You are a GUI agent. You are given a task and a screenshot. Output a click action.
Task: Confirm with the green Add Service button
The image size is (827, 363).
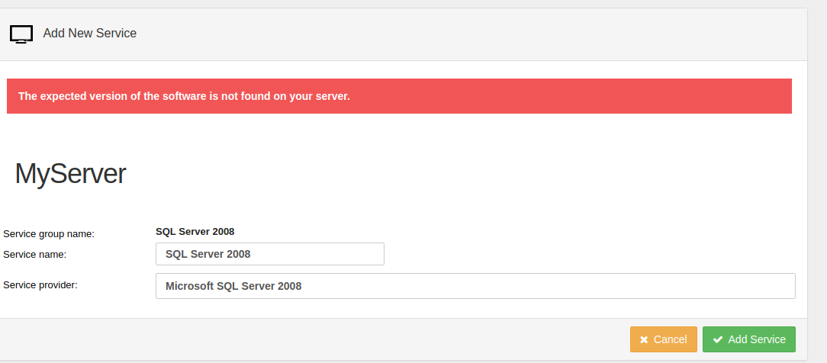[x=749, y=339]
